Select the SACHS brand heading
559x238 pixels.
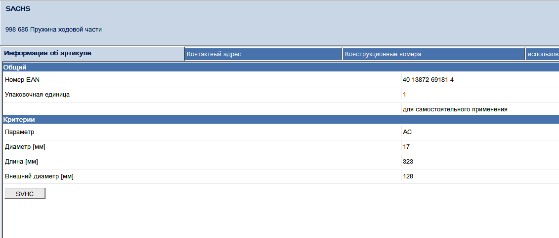(18, 9)
